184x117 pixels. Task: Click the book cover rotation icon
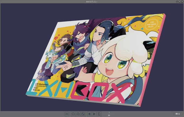(99, 114)
